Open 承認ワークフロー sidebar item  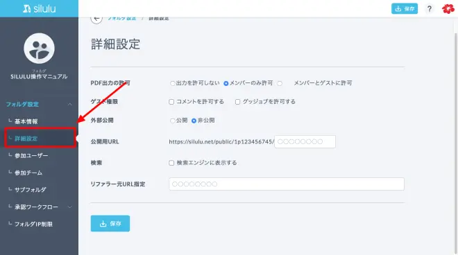coord(36,207)
